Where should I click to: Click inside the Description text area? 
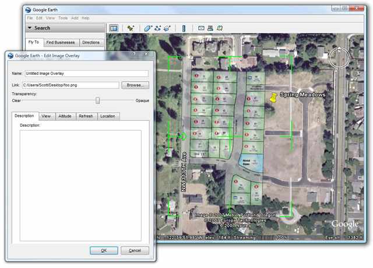pos(80,186)
